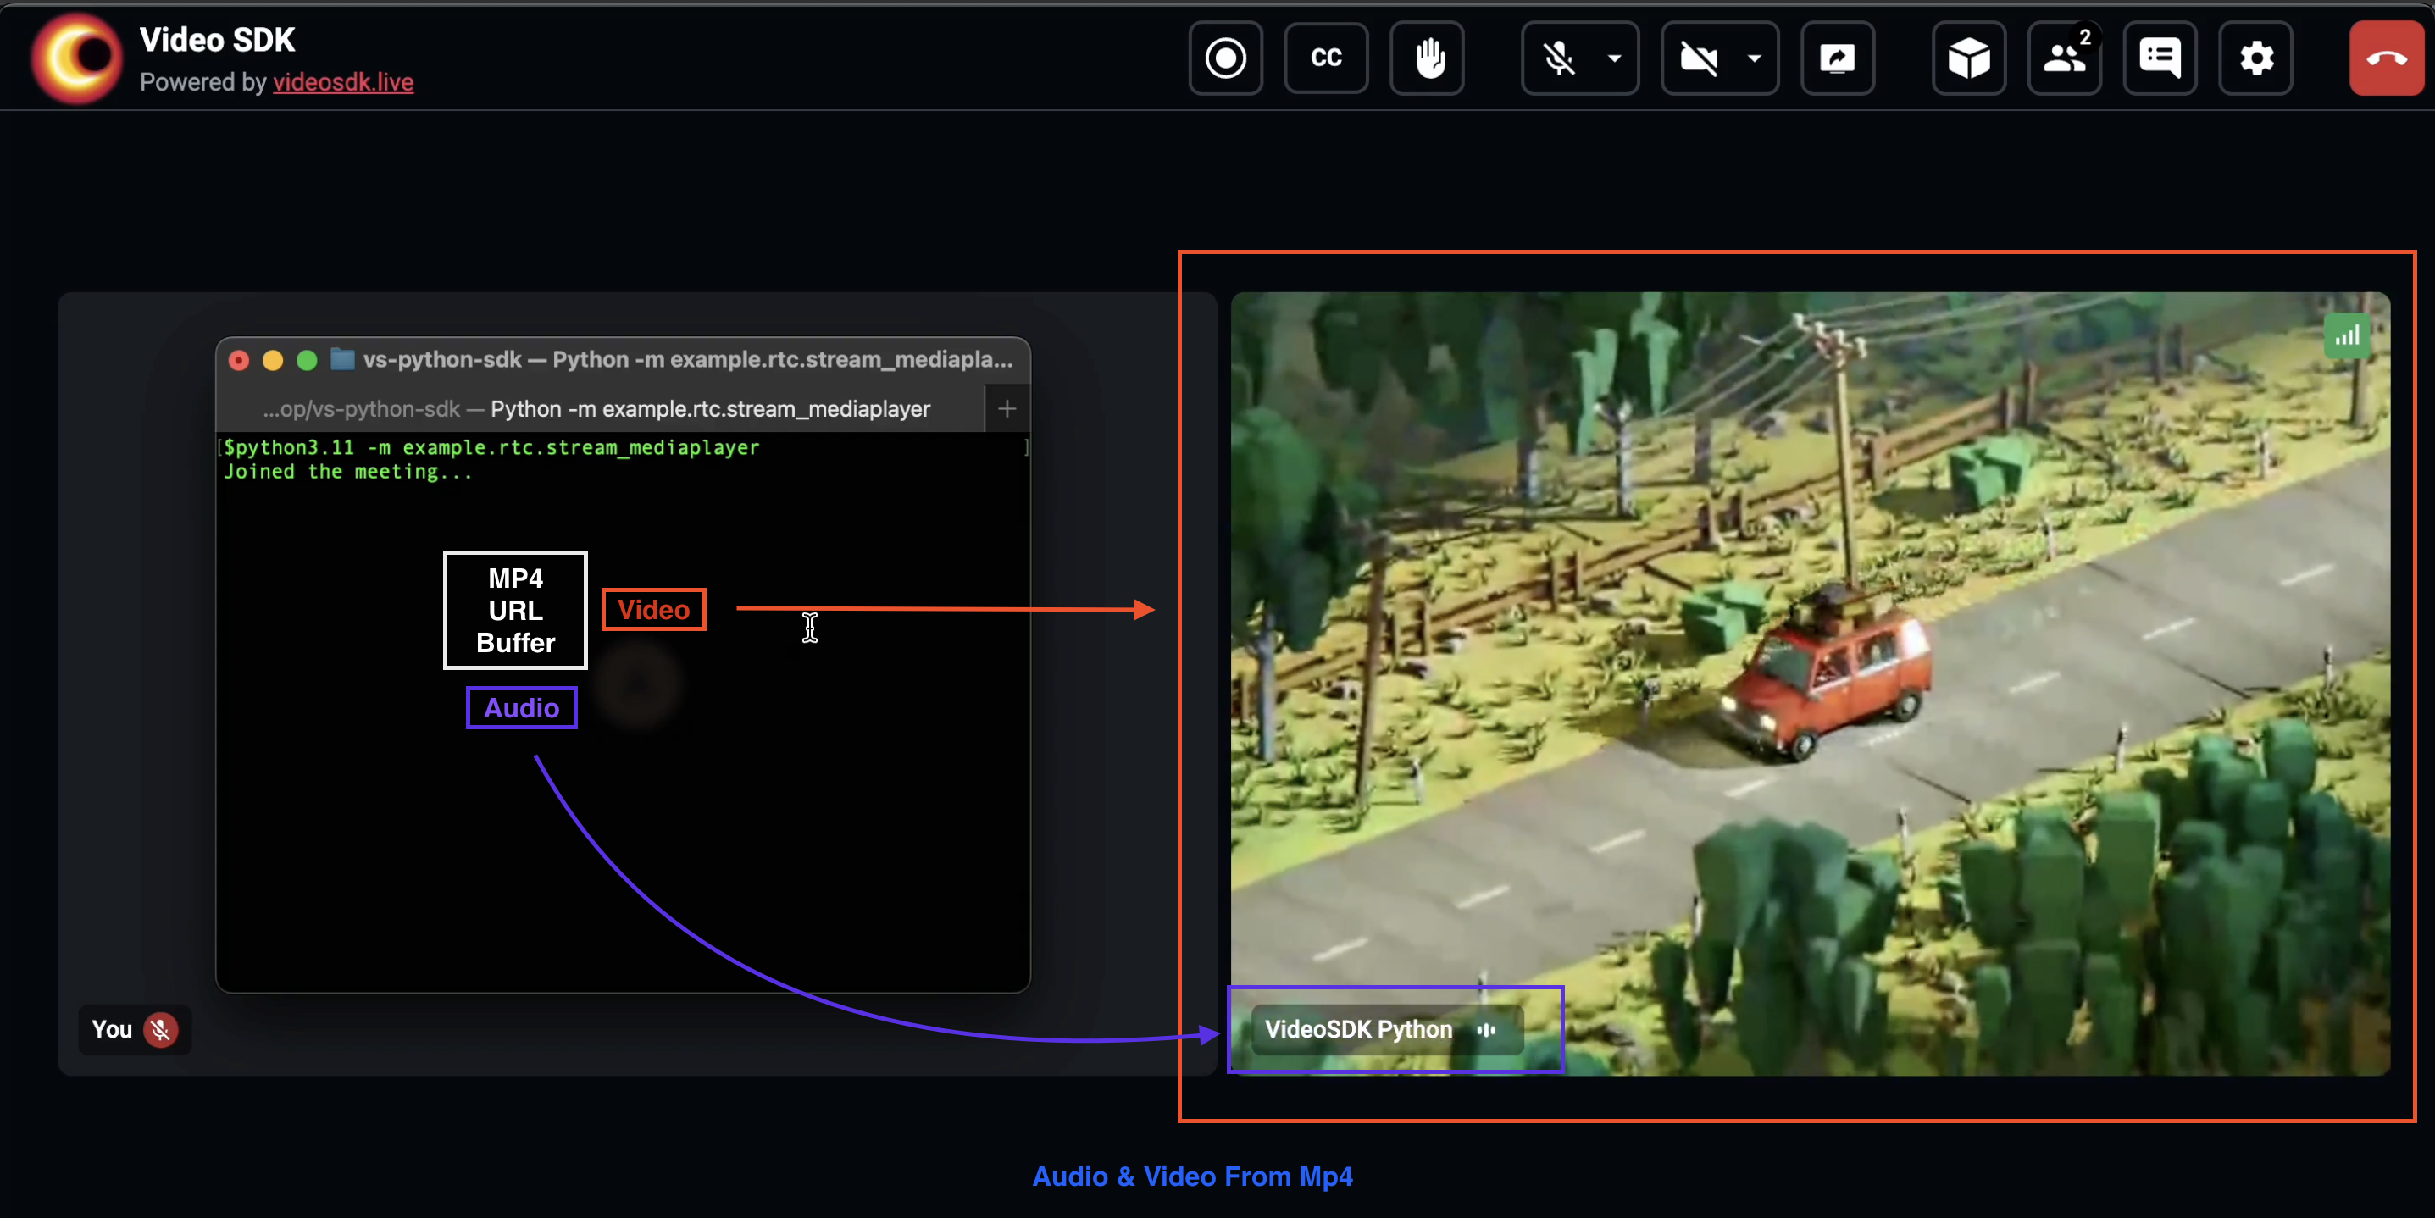This screenshot has height=1218, width=2435.
Task: Click the audio activity indicator on VideoSDK Python
Action: click(x=1486, y=1029)
